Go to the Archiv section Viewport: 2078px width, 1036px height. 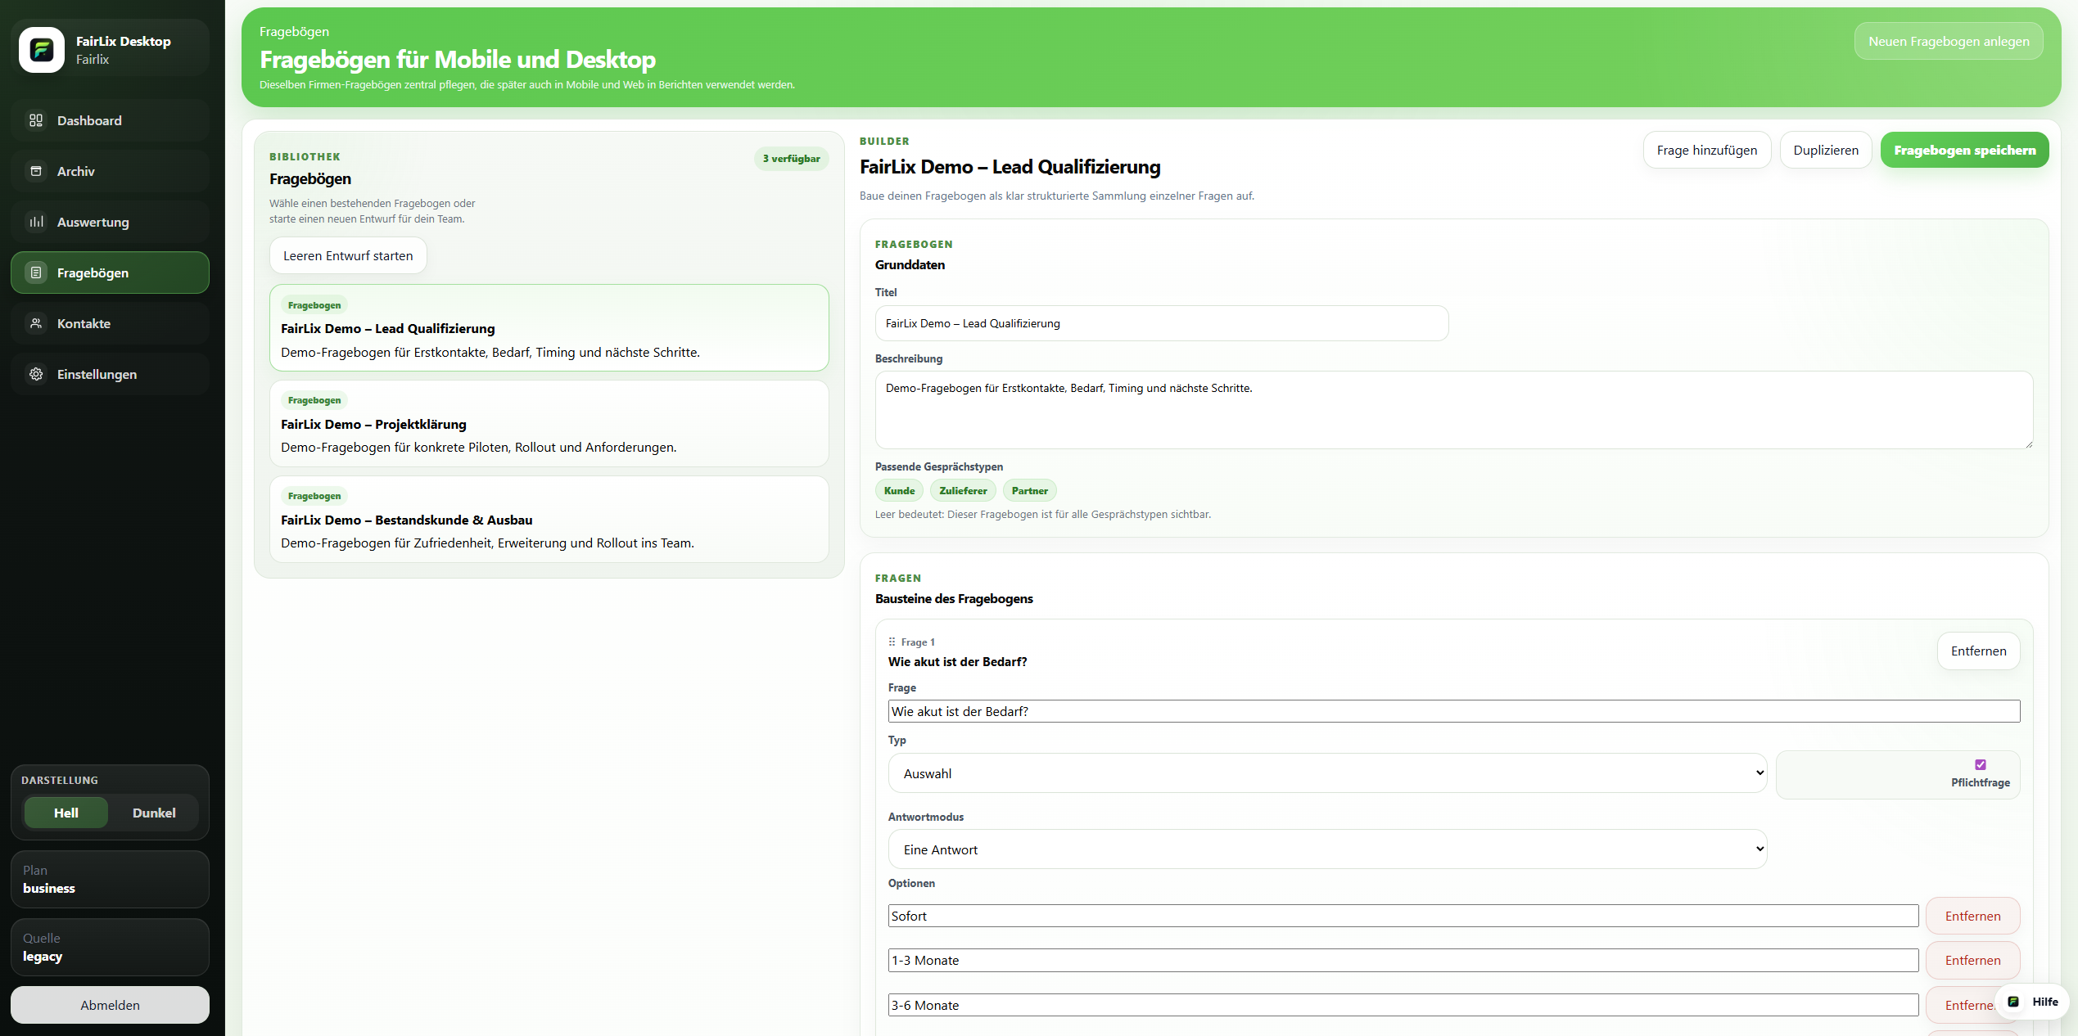[x=110, y=171]
